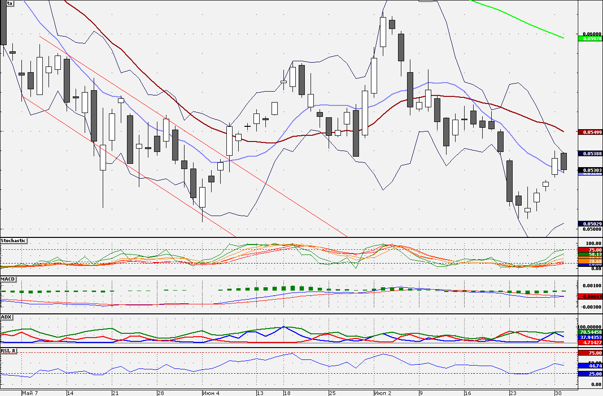Click the red 4.71427 ADX value tag
This screenshot has height=396, width=603.
point(590,342)
